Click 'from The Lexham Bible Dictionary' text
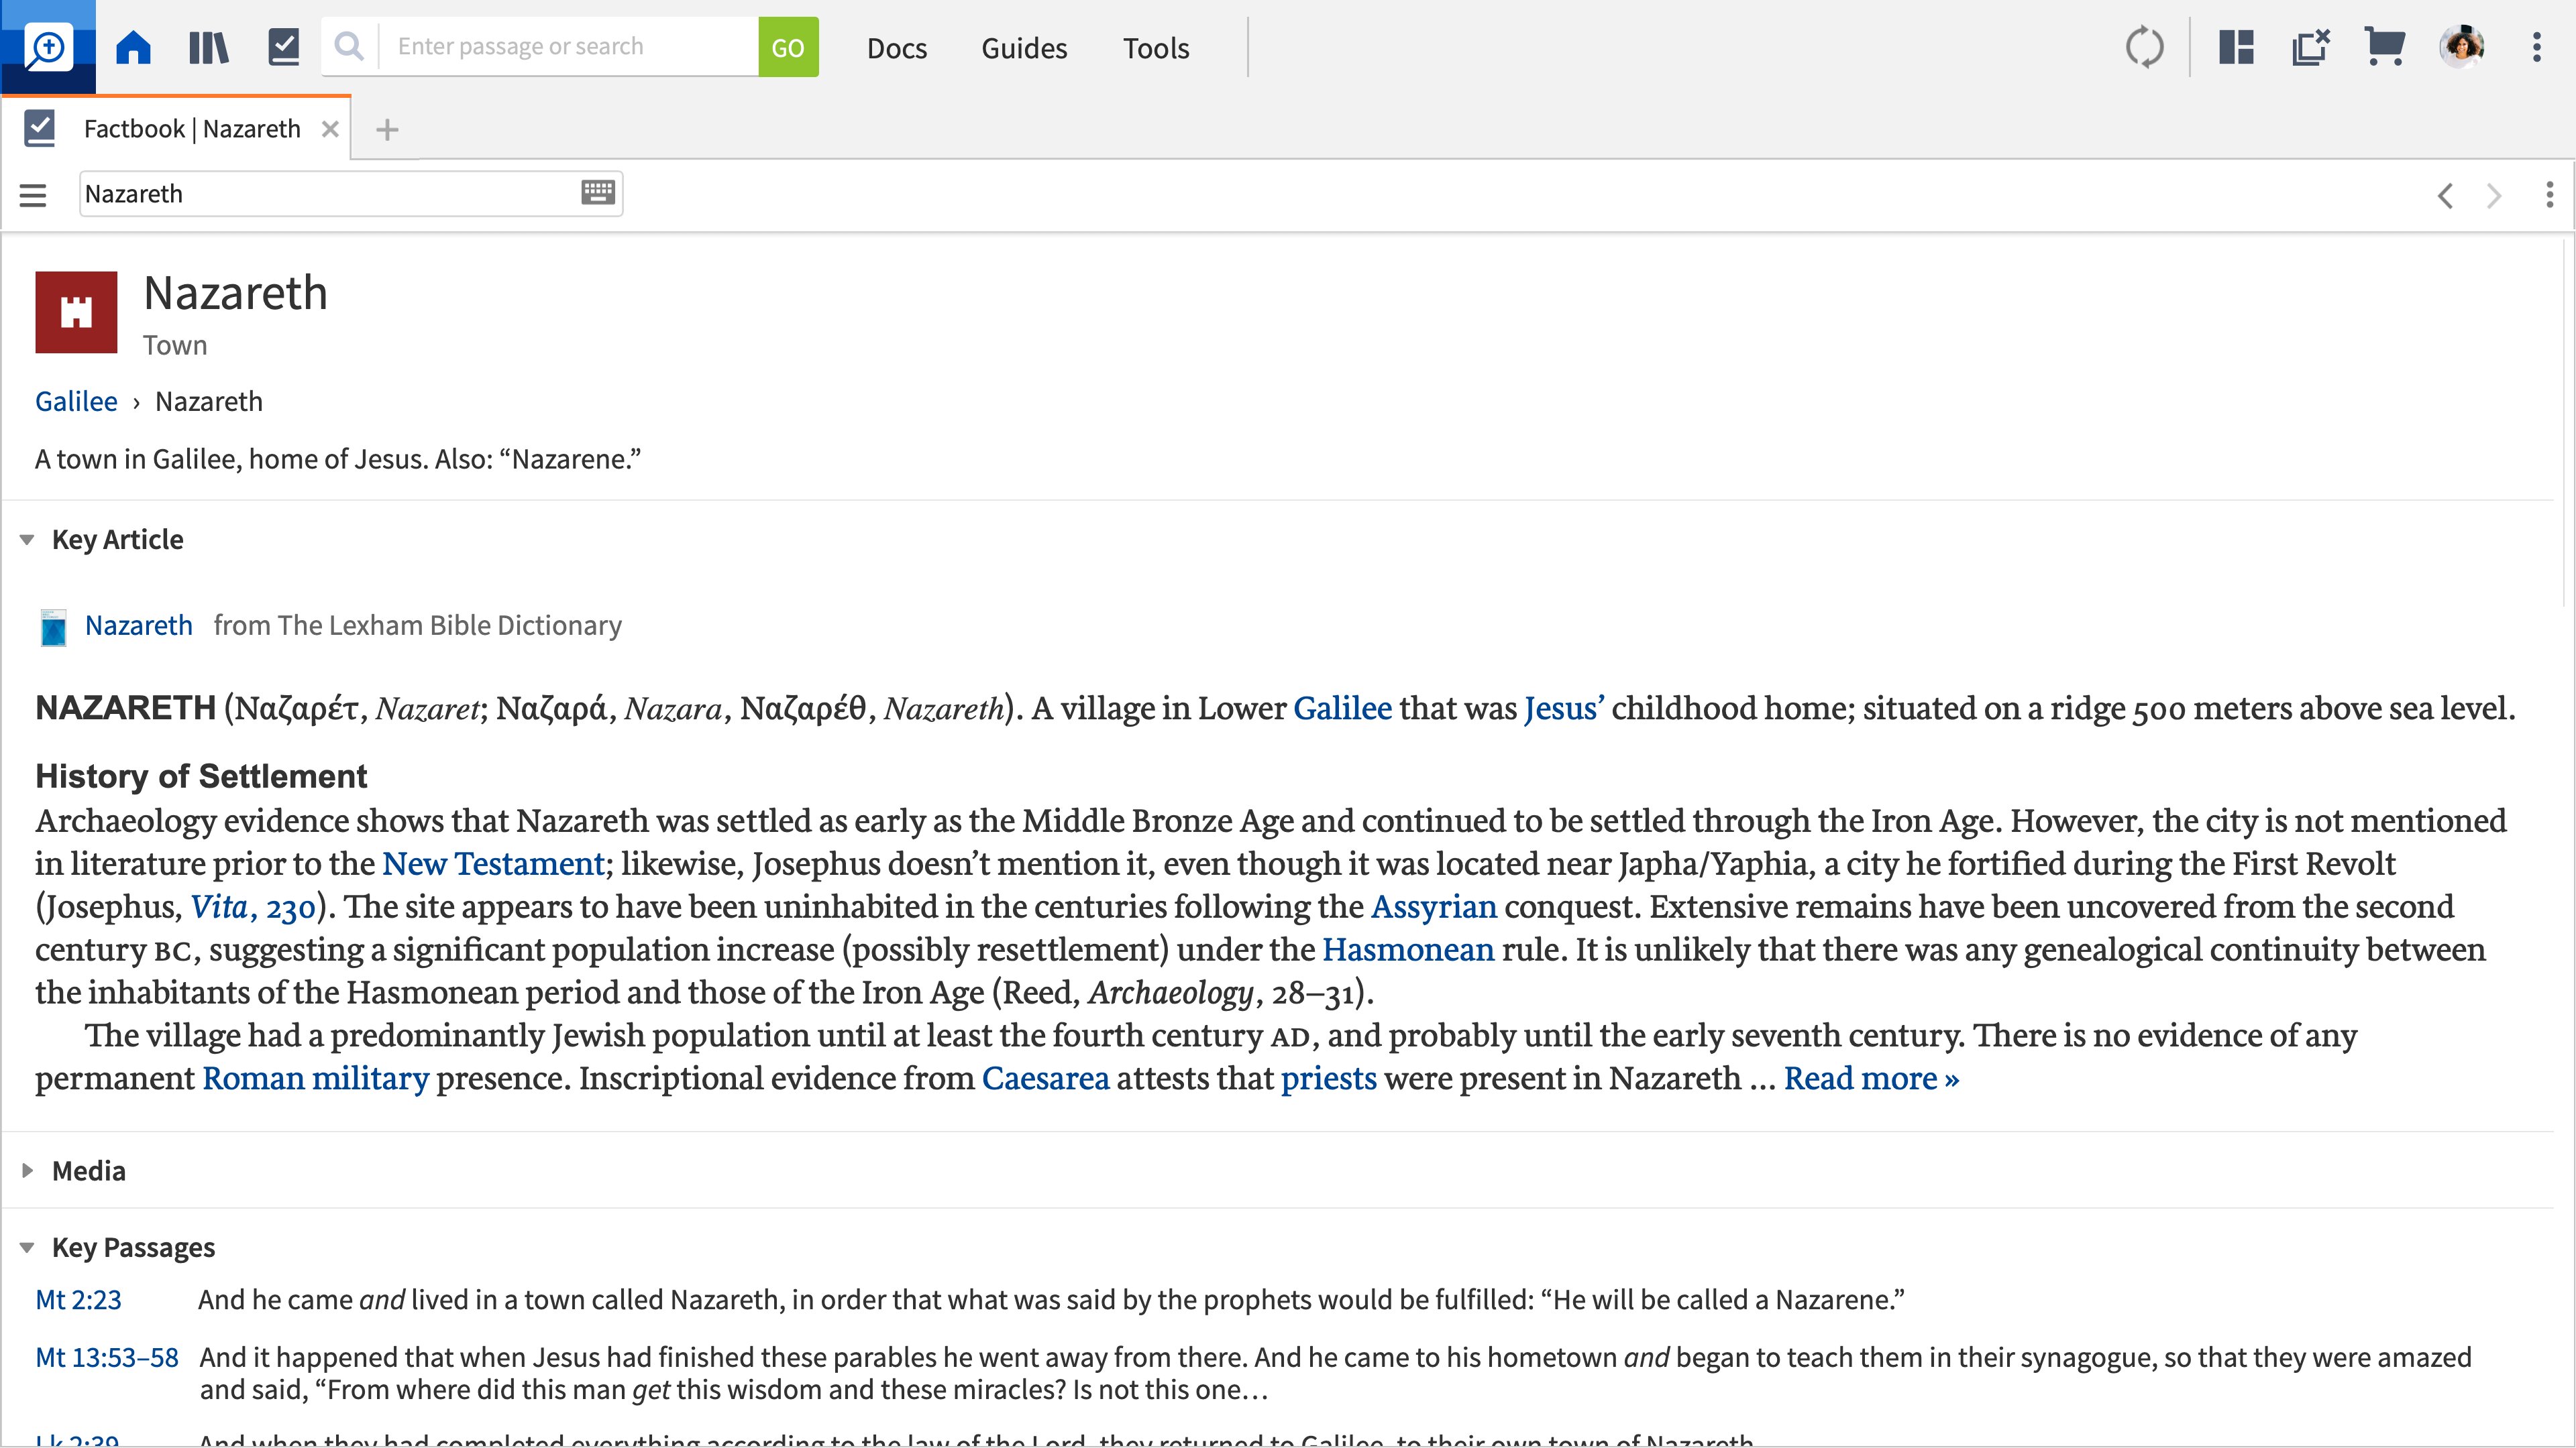Image resolution: width=2576 pixels, height=1448 pixels. tap(417, 625)
